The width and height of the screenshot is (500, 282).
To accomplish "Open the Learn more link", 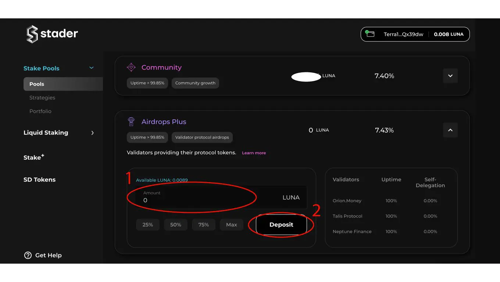I will tap(254, 153).
